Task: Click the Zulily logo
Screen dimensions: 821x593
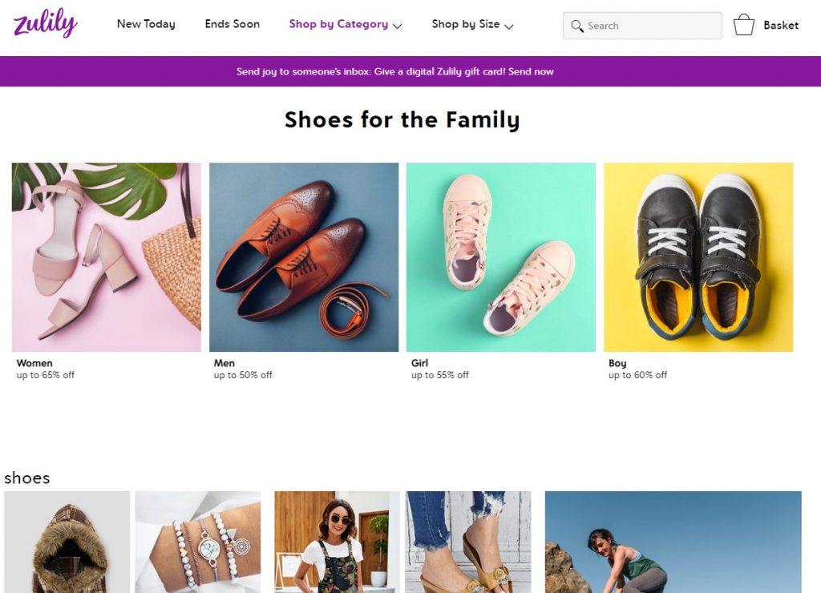Action: (45, 22)
